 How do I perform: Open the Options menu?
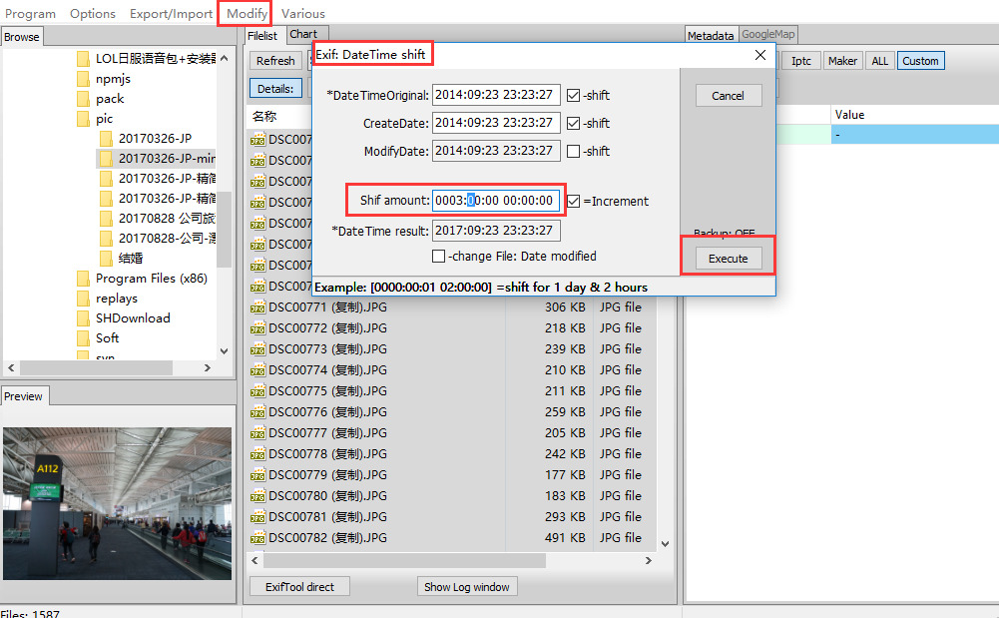(93, 13)
